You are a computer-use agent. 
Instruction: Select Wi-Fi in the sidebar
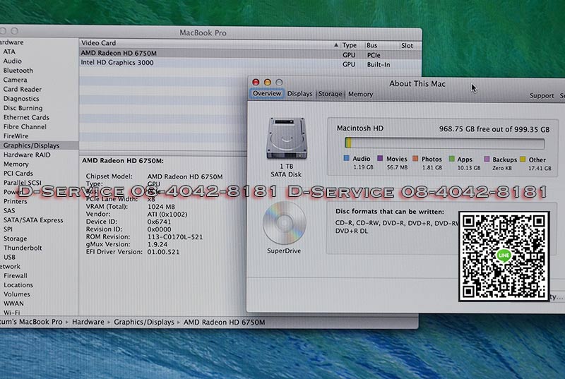12,313
